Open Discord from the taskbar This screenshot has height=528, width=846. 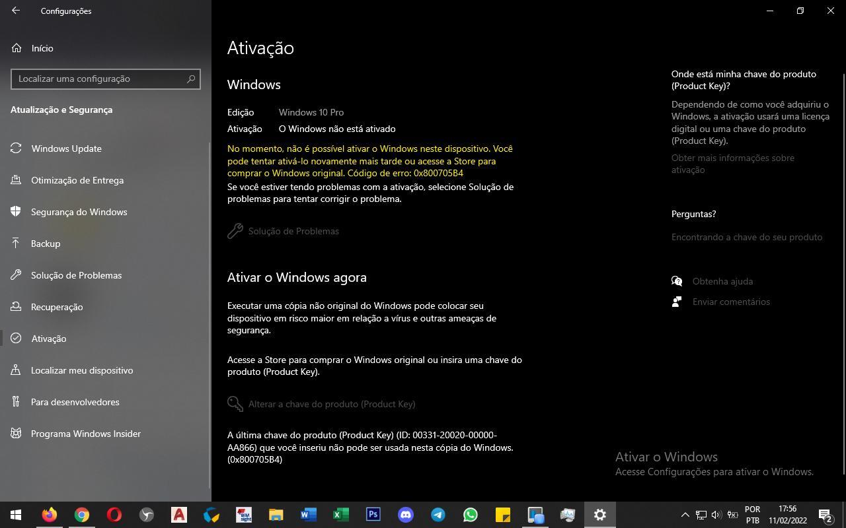click(x=405, y=515)
